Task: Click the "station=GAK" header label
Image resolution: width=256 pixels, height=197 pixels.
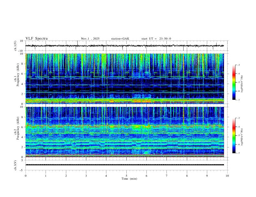Action: click(120, 39)
